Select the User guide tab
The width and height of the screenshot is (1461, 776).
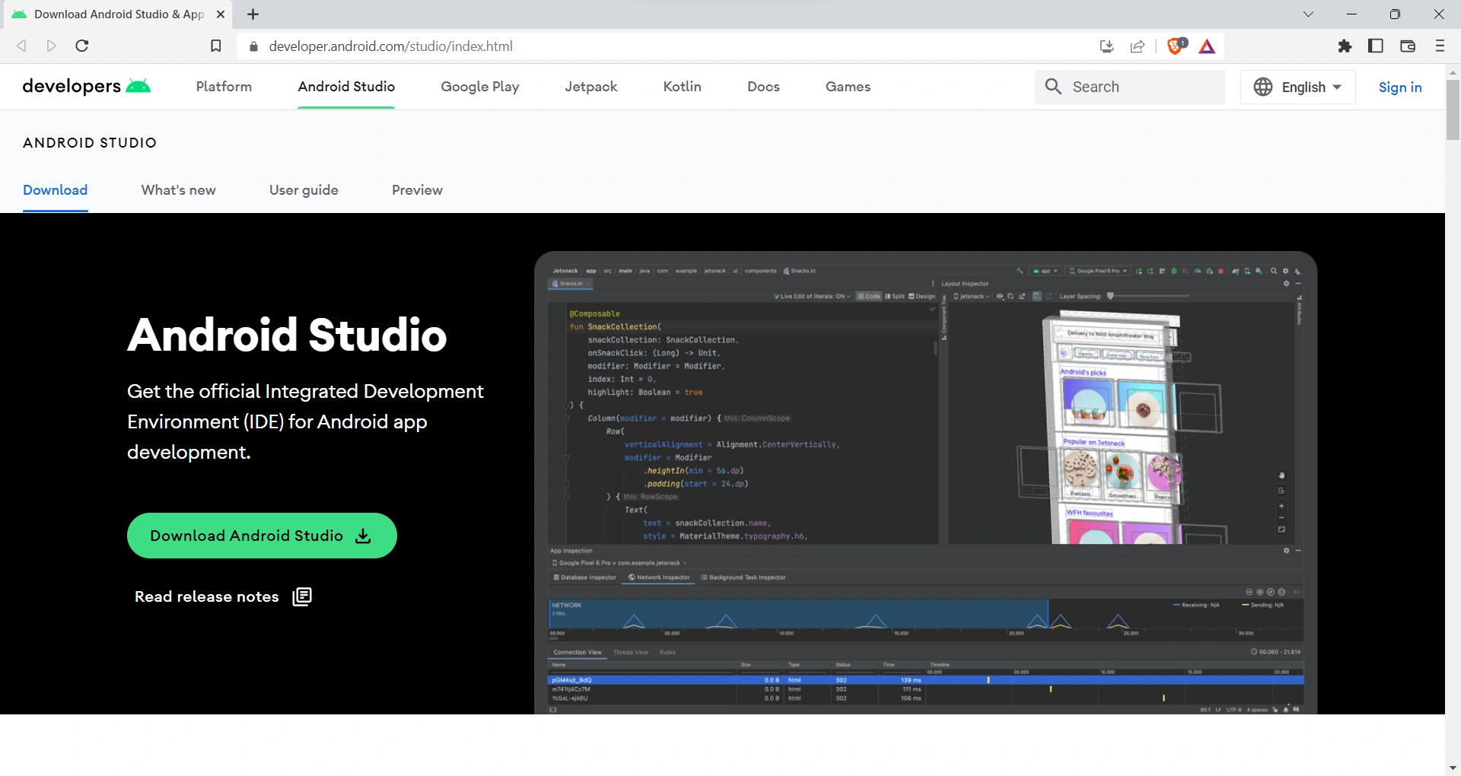click(304, 190)
